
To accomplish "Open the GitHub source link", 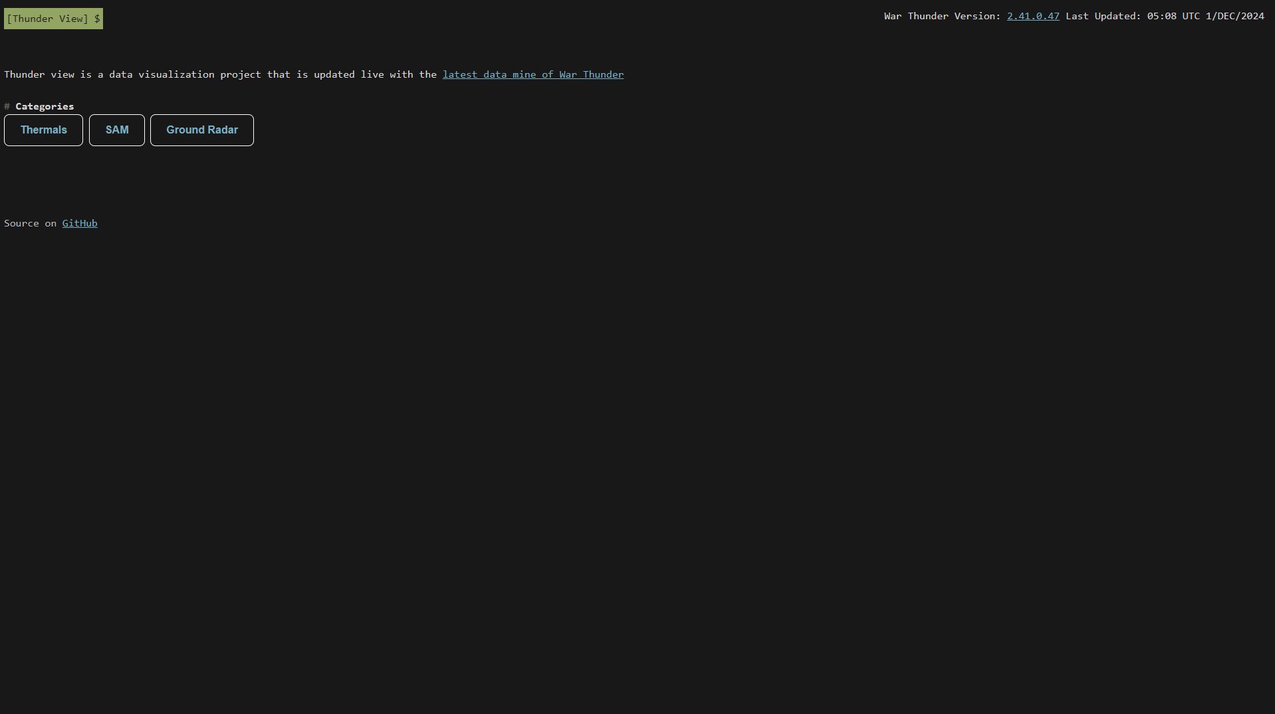I will (80, 223).
